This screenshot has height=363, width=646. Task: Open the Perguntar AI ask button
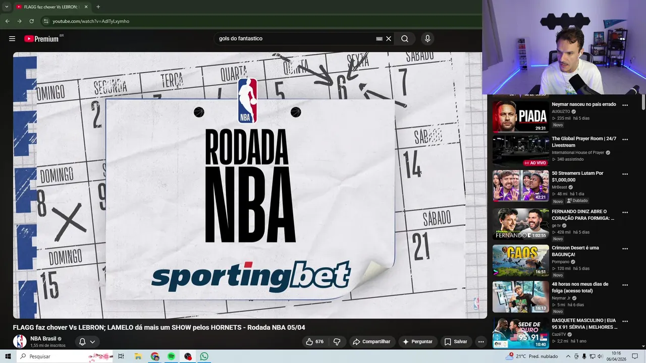[417, 342]
